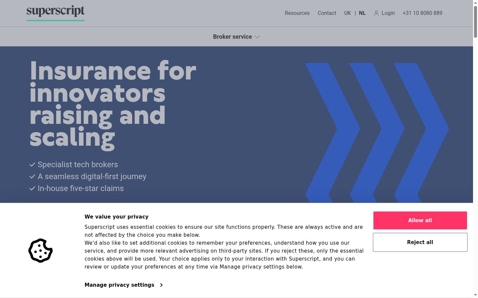This screenshot has height=298, width=478.
Task: Open the Resources menu item
Action: click(x=297, y=13)
